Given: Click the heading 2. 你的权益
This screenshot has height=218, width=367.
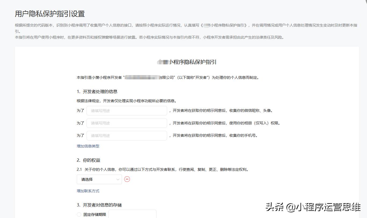Looking at the screenshot, I should pos(88,160).
